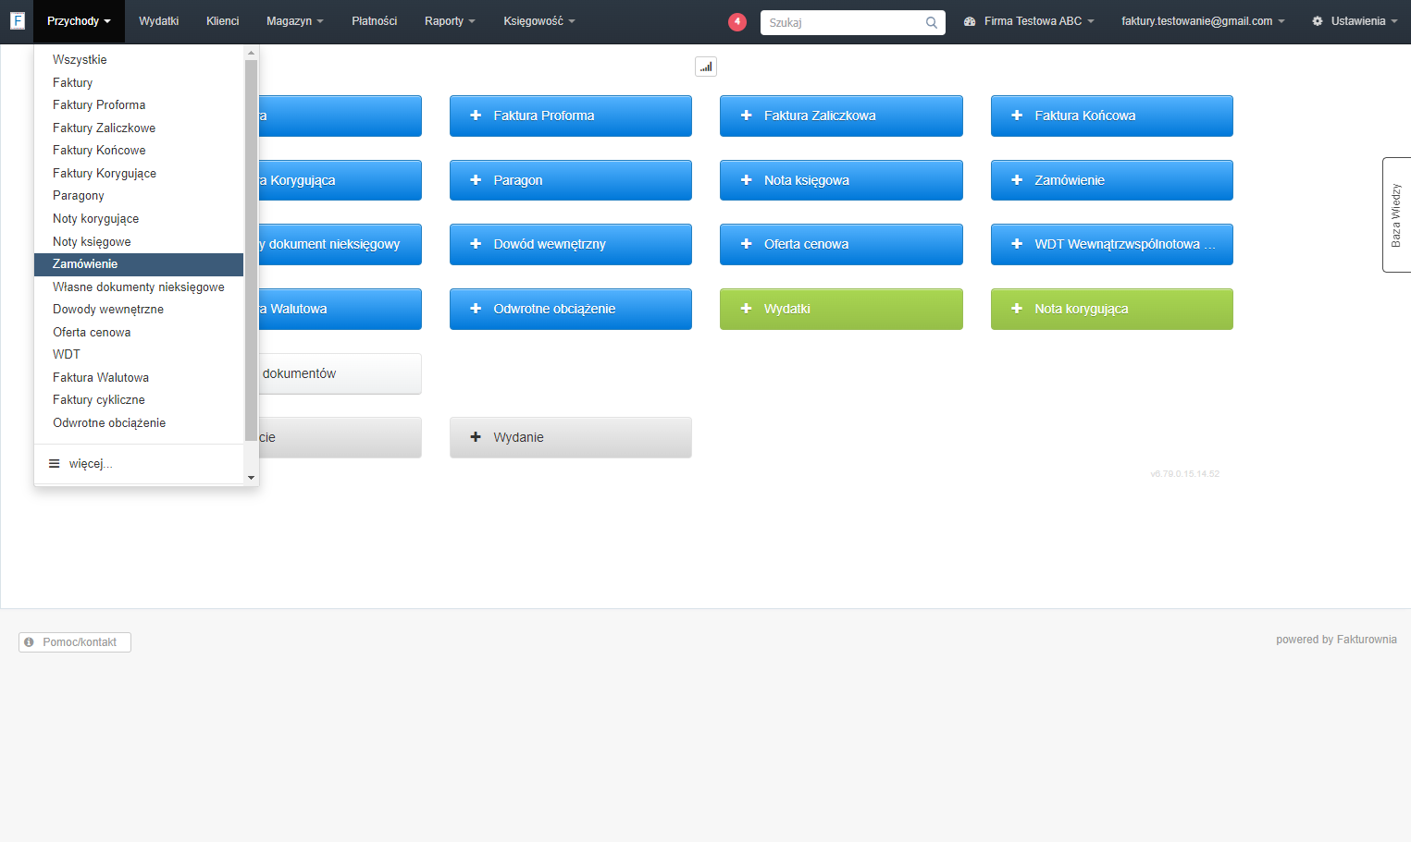Click the dashboard icon by Firma Testowa ABC
Image resolution: width=1411 pixels, height=842 pixels.
pos(970,21)
